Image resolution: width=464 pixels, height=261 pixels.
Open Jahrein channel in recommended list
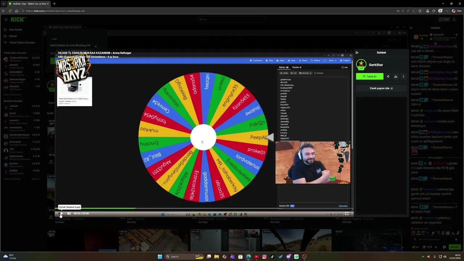point(22,107)
